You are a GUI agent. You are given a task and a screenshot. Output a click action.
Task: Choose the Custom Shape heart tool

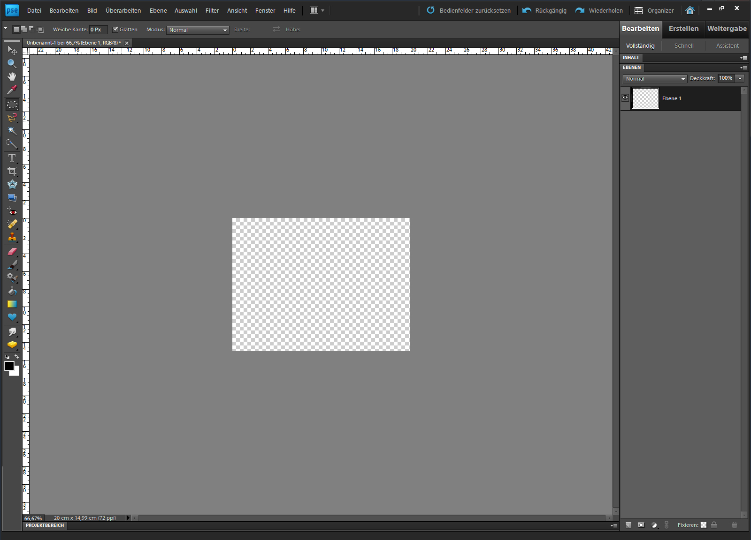[x=12, y=317]
